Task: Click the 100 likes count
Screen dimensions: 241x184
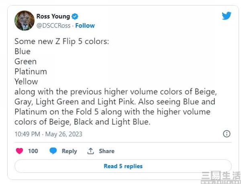Action: 33,151
